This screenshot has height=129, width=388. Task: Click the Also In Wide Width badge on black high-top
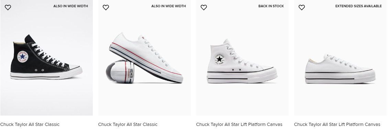click(70, 6)
